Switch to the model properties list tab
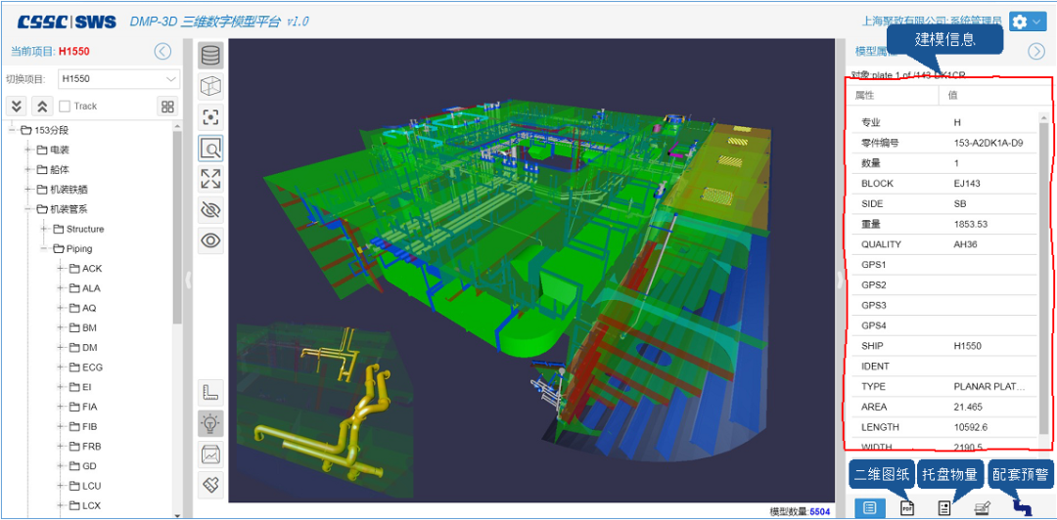This screenshot has height=520, width=1057. pyautogui.click(x=869, y=507)
